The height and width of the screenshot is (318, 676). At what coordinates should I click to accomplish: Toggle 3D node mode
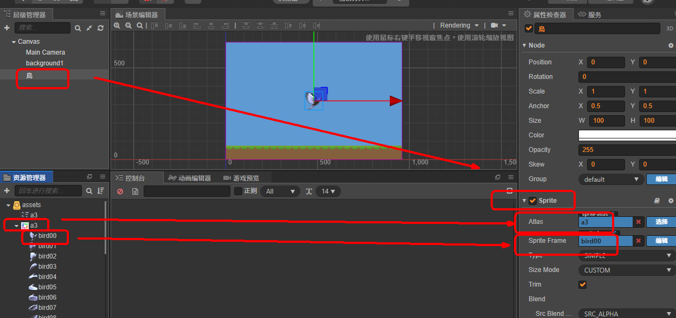pyautogui.click(x=669, y=29)
